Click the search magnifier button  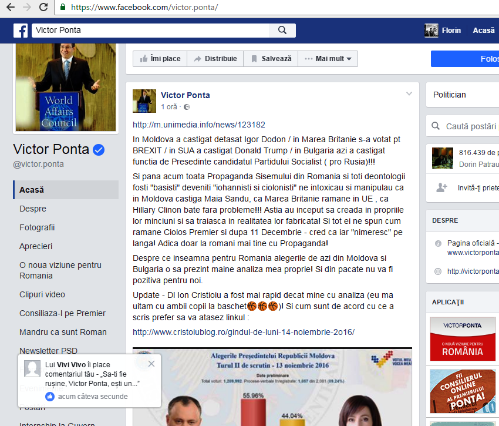tap(282, 31)
